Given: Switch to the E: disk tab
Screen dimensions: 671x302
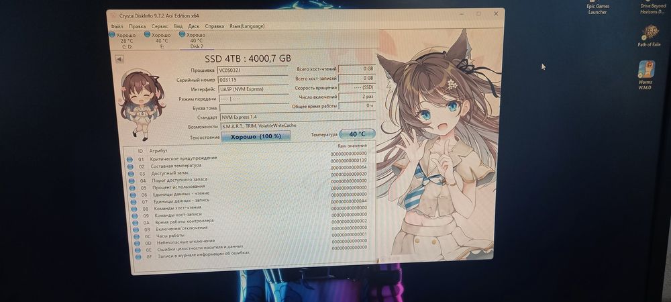Looking at the screenshot, I should (160, 41).
